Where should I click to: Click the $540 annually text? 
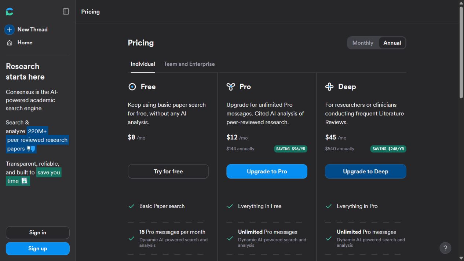[340, 149]
